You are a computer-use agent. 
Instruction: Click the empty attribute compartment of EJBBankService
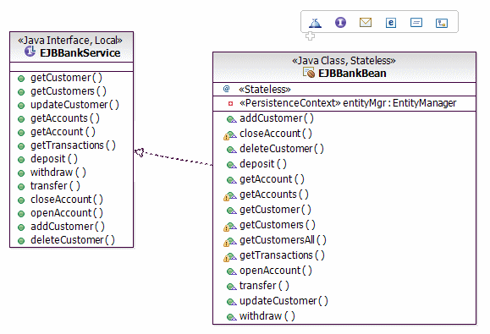coord(72,67)
